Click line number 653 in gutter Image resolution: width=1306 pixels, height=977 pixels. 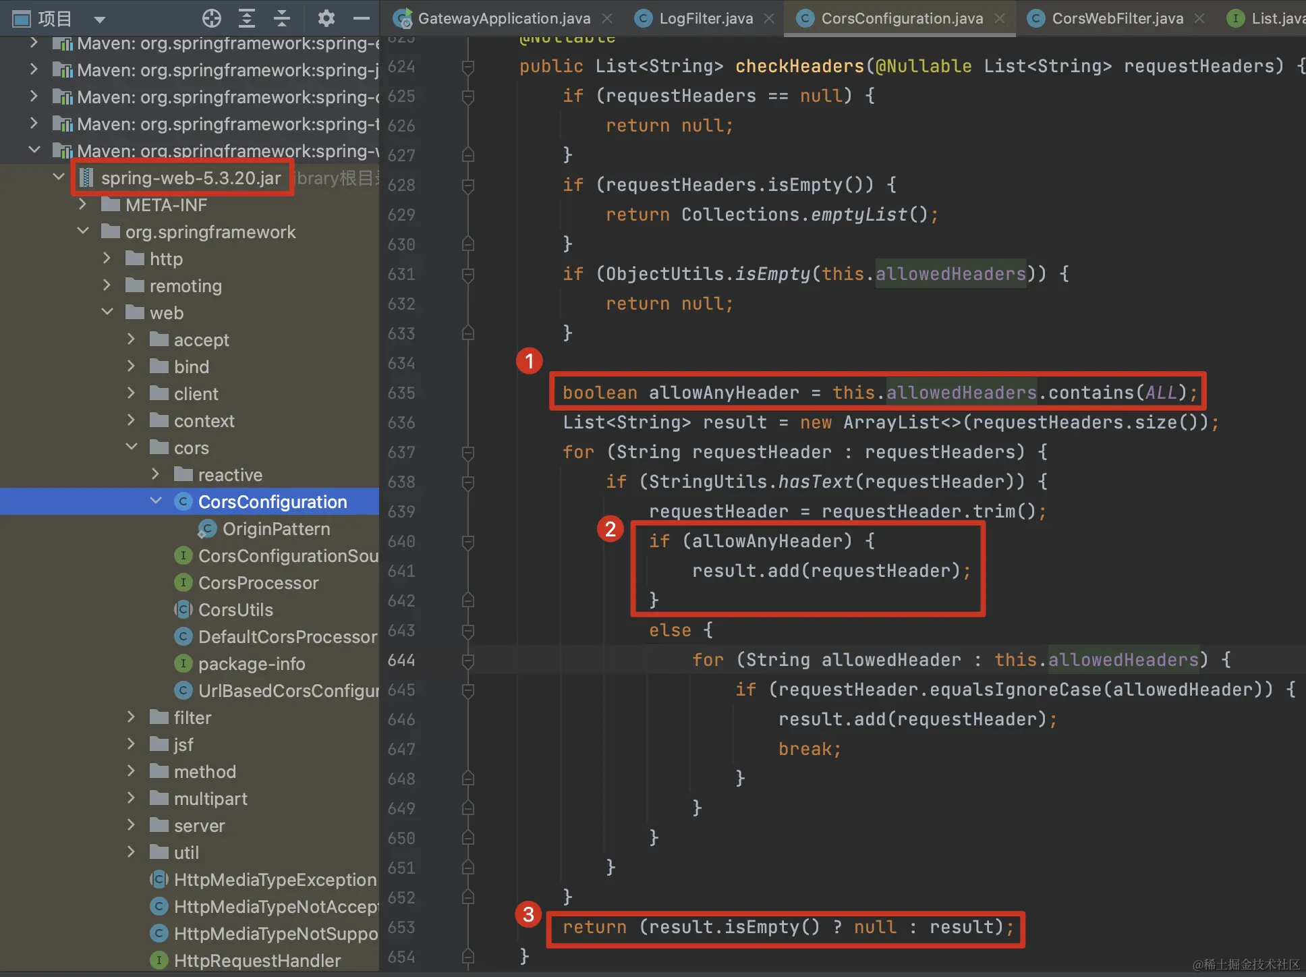coord(402,927)
